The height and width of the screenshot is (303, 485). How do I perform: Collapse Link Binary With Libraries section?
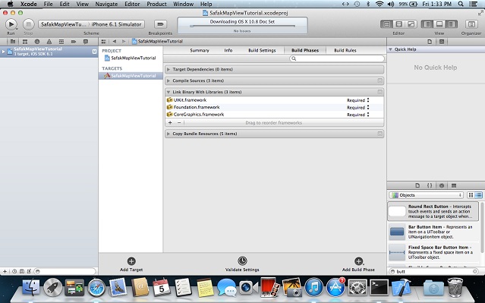point(168,92)
